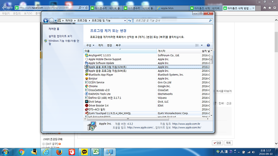Click the programs list horizontal scrollbar
Viewport: 278px width, 156px height.
(128, 119)
